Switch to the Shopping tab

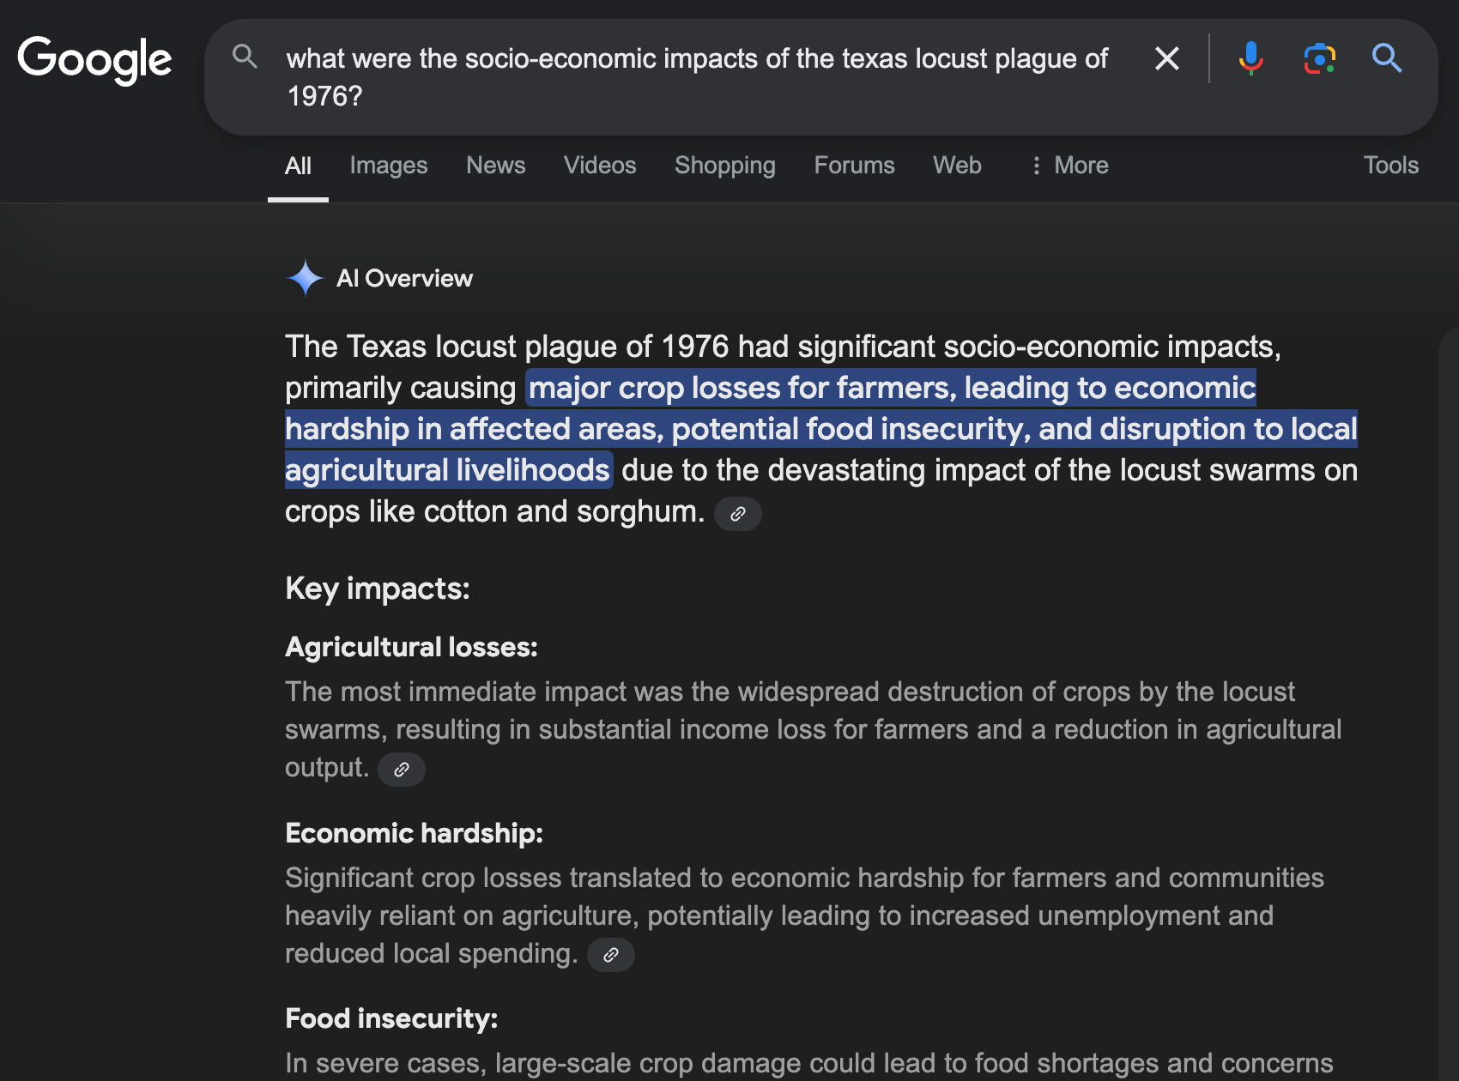coord(725,166)
